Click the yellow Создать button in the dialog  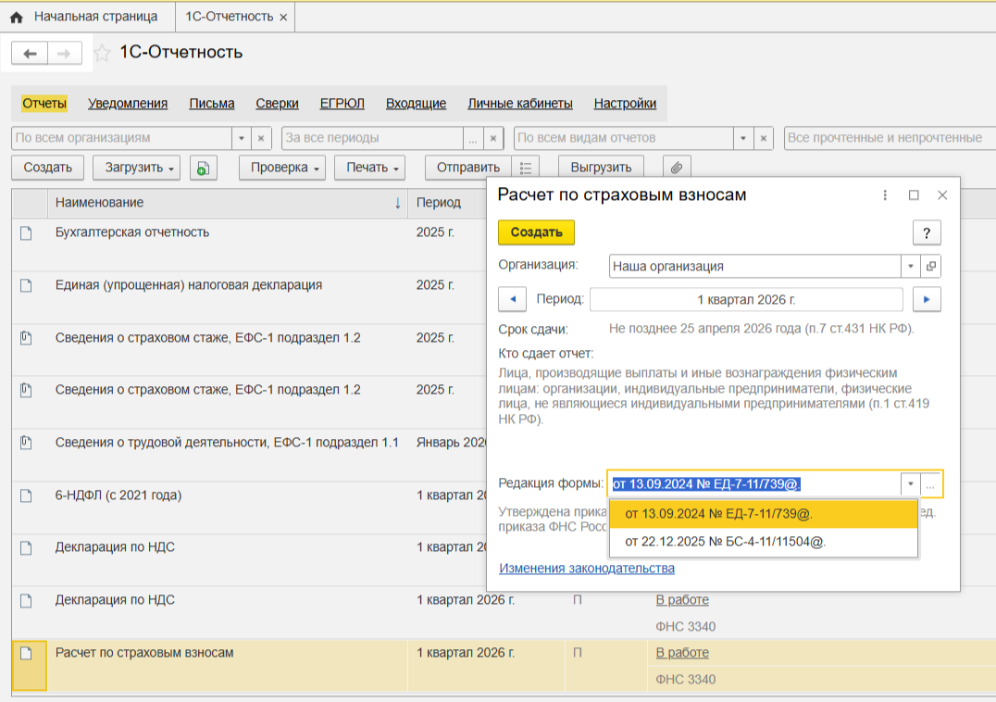[536, 232]
